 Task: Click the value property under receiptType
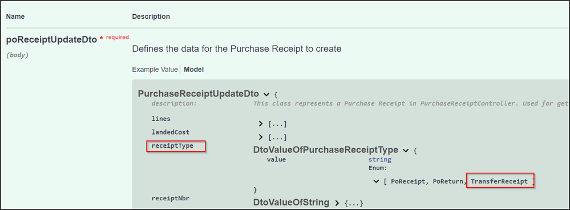[276, 159]
